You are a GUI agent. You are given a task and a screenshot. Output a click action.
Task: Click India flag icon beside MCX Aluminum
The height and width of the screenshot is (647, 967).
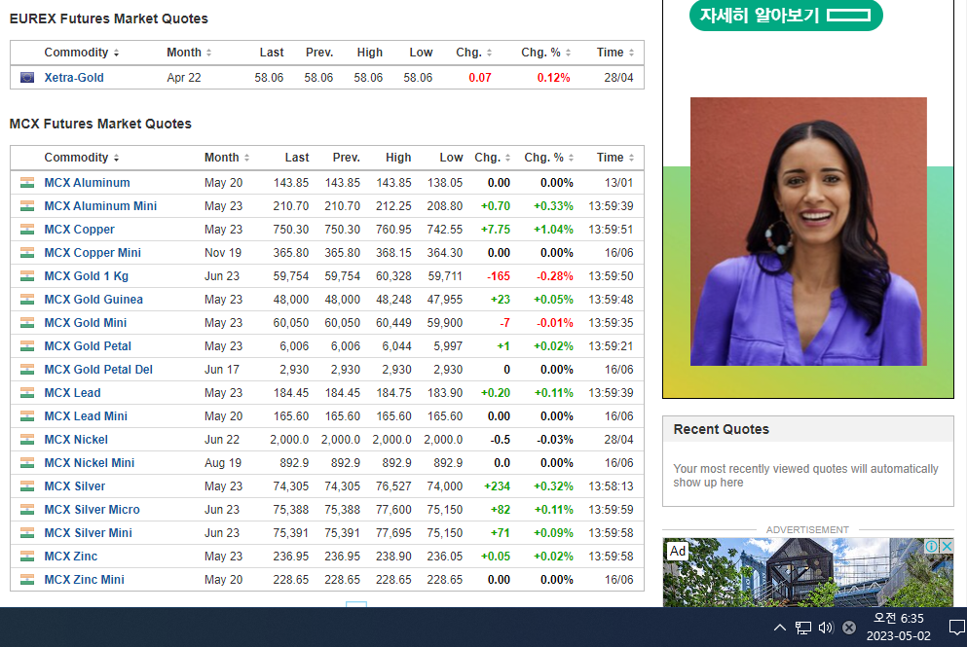(27, 183)
